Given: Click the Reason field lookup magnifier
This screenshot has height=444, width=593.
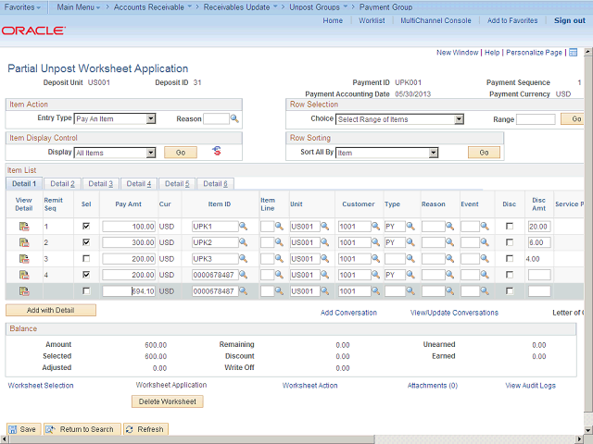Looking at the screenshot, I should (x=234, y=118).
